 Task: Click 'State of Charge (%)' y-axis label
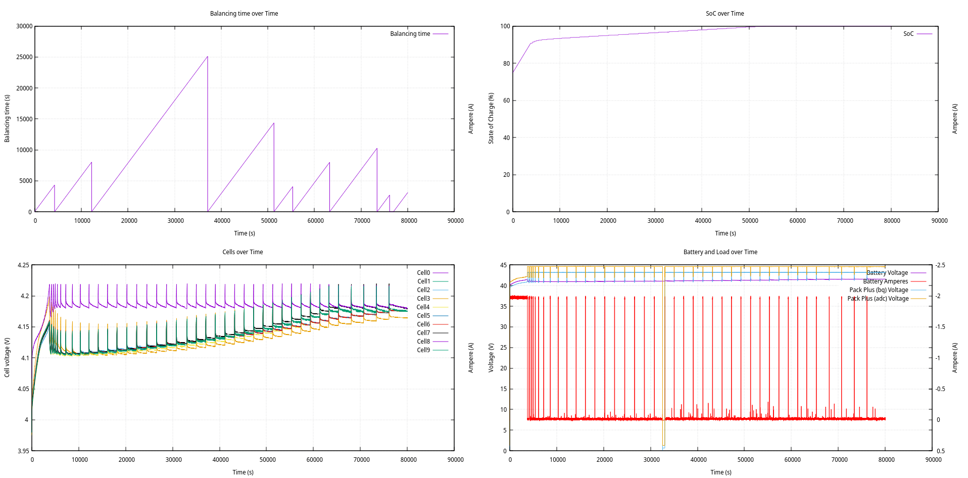click(491, 118)
